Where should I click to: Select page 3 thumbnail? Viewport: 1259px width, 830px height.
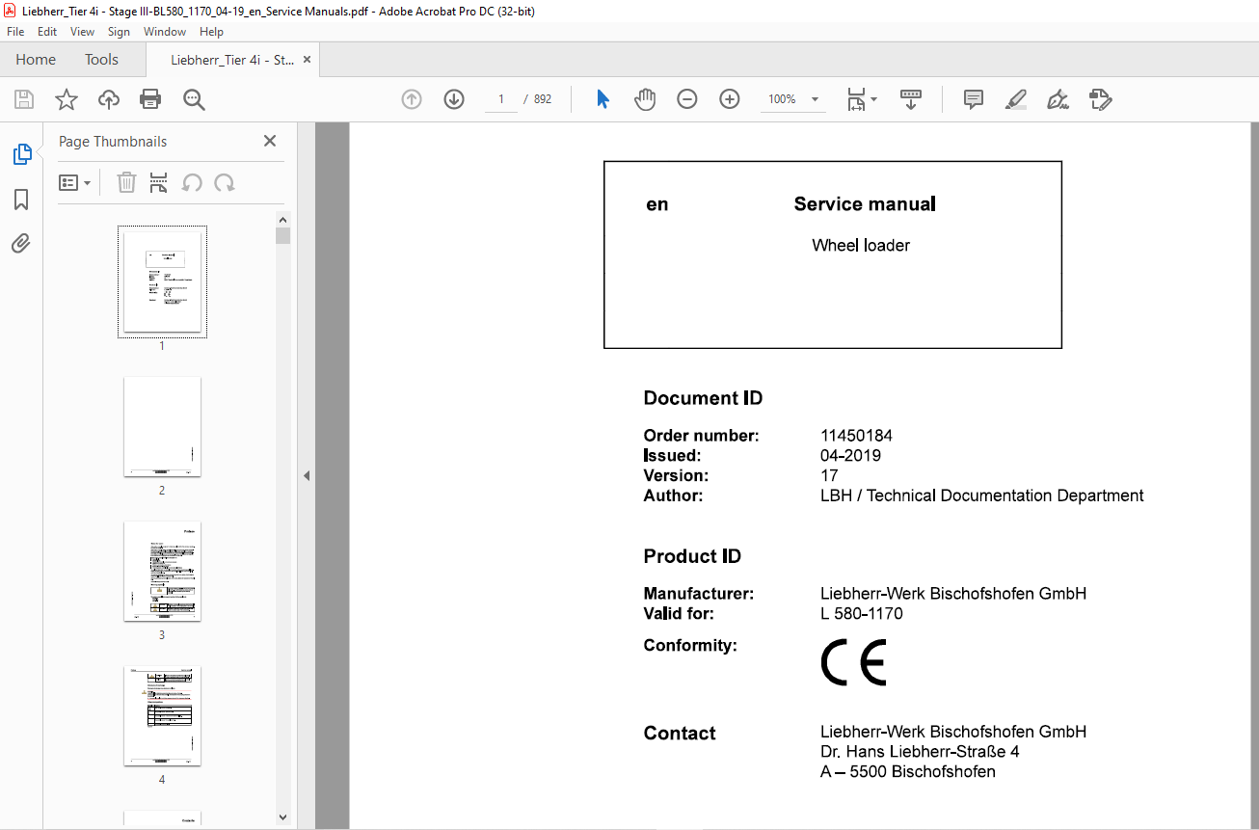[x=162, y=571]
